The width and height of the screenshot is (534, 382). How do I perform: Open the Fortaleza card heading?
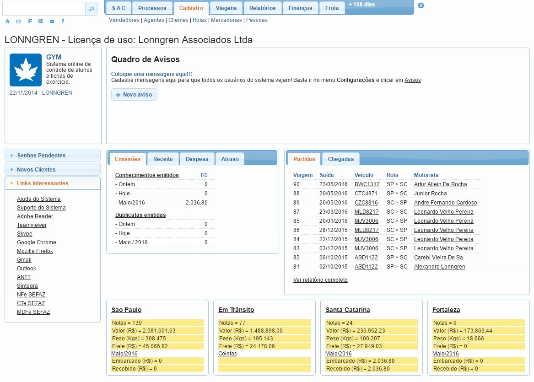(x=446, y=310)
